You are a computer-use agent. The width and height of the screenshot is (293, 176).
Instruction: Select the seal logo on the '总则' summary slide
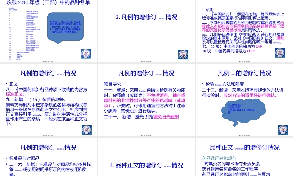pyautogui.click(x=280, y=53)
